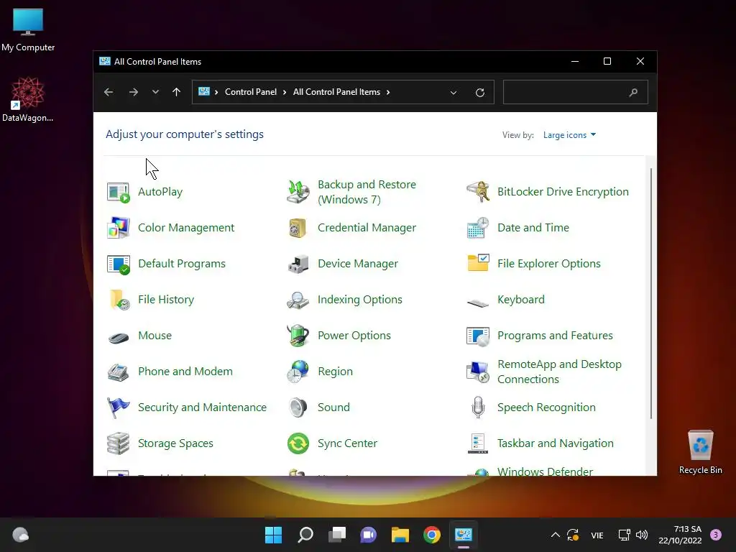Click the Control Panel search box

576,92
